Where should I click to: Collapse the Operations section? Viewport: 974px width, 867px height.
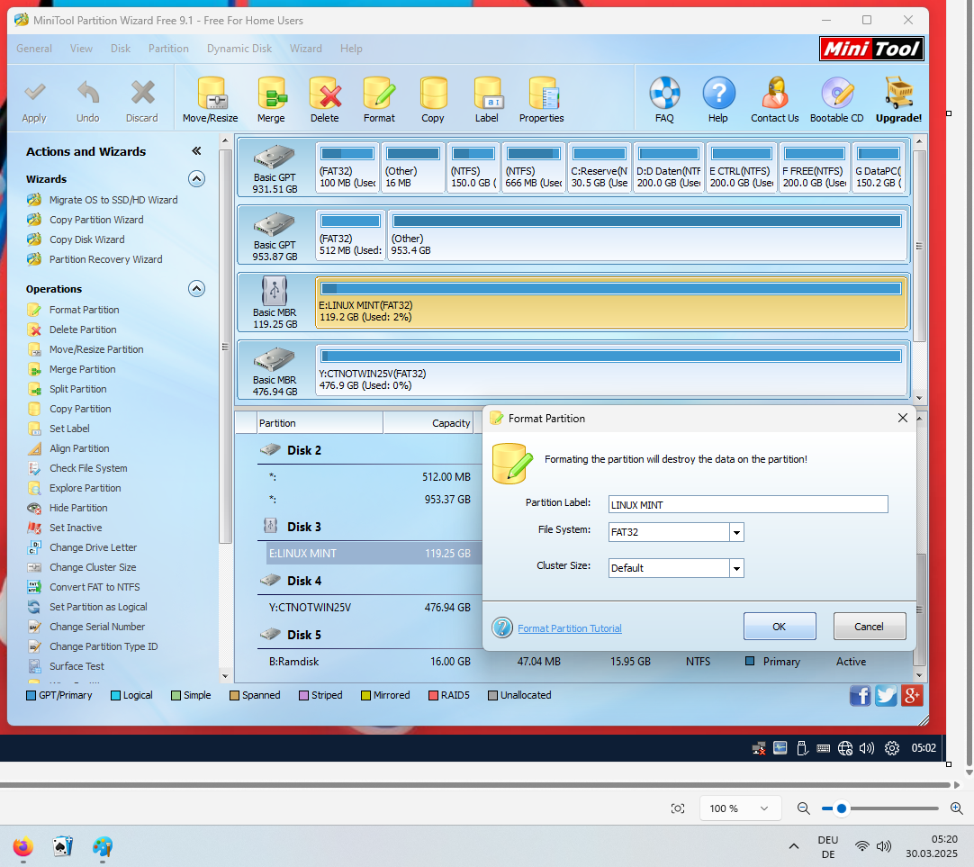click(x=196, y=289)
